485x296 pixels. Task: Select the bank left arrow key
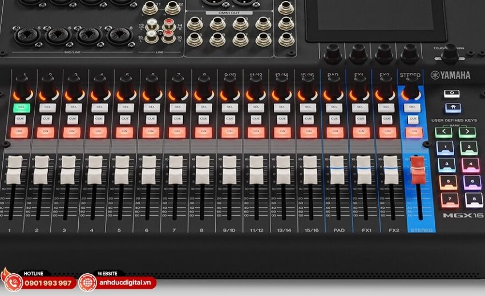[x=443, y=132]
